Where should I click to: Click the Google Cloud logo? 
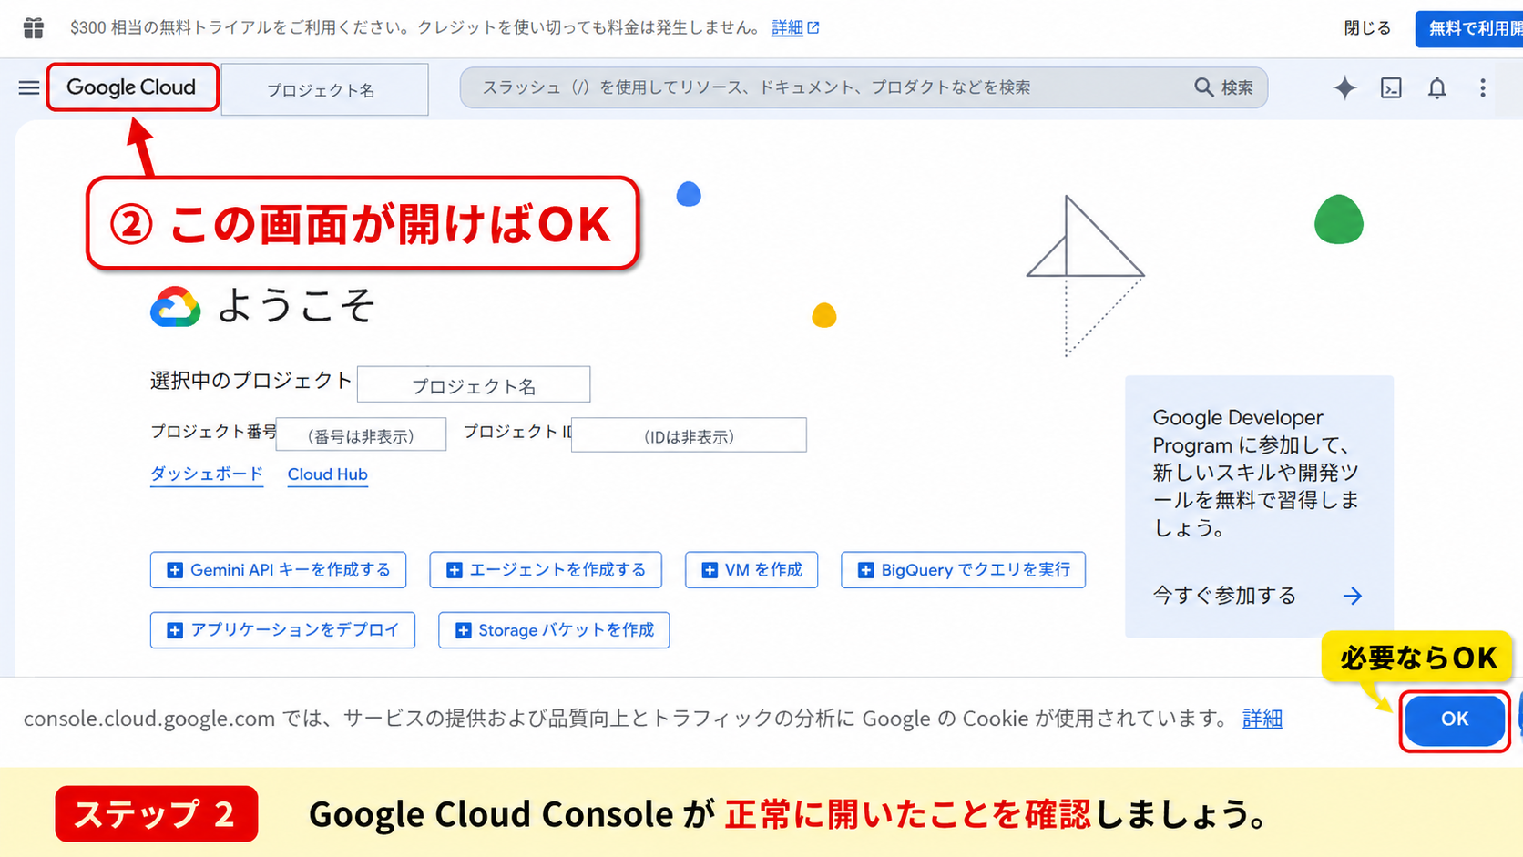point(131,87)
